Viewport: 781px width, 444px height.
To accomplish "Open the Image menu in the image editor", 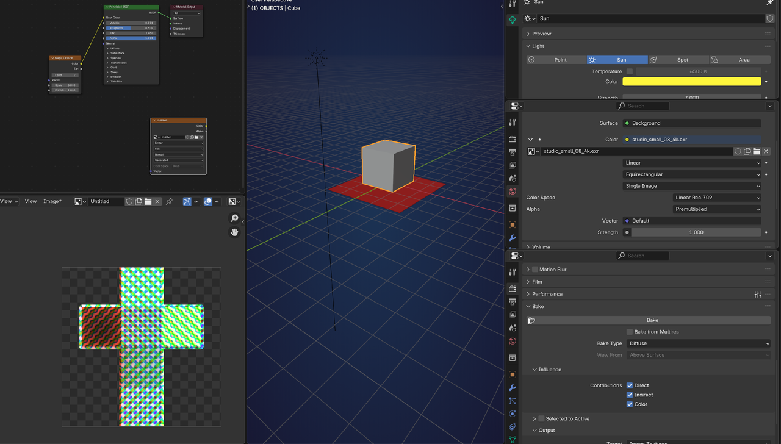I will [x=52, y=201].
